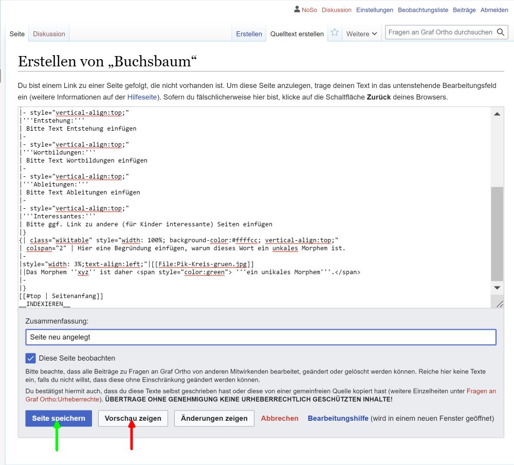
Task: Click the user profile icon beside NoSo
Action: tap(297, 9)
